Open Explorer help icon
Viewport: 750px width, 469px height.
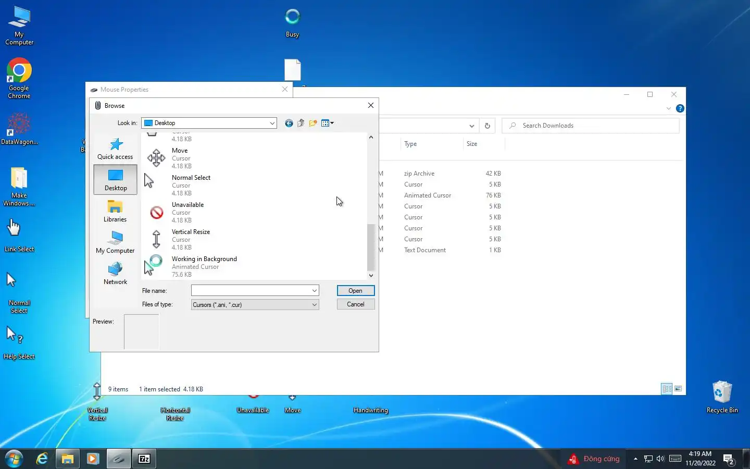click(x=680, y=108)
